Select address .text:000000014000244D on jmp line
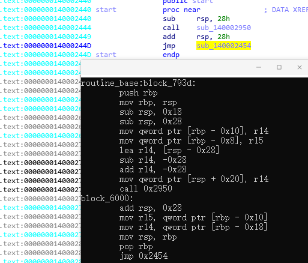The width and height of the screenshot is (308, 263). pos(46,46)
